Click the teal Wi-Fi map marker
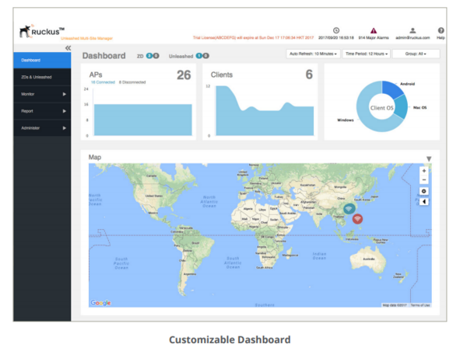This screenshot has width=467, height=351. [x=349, y=209]
